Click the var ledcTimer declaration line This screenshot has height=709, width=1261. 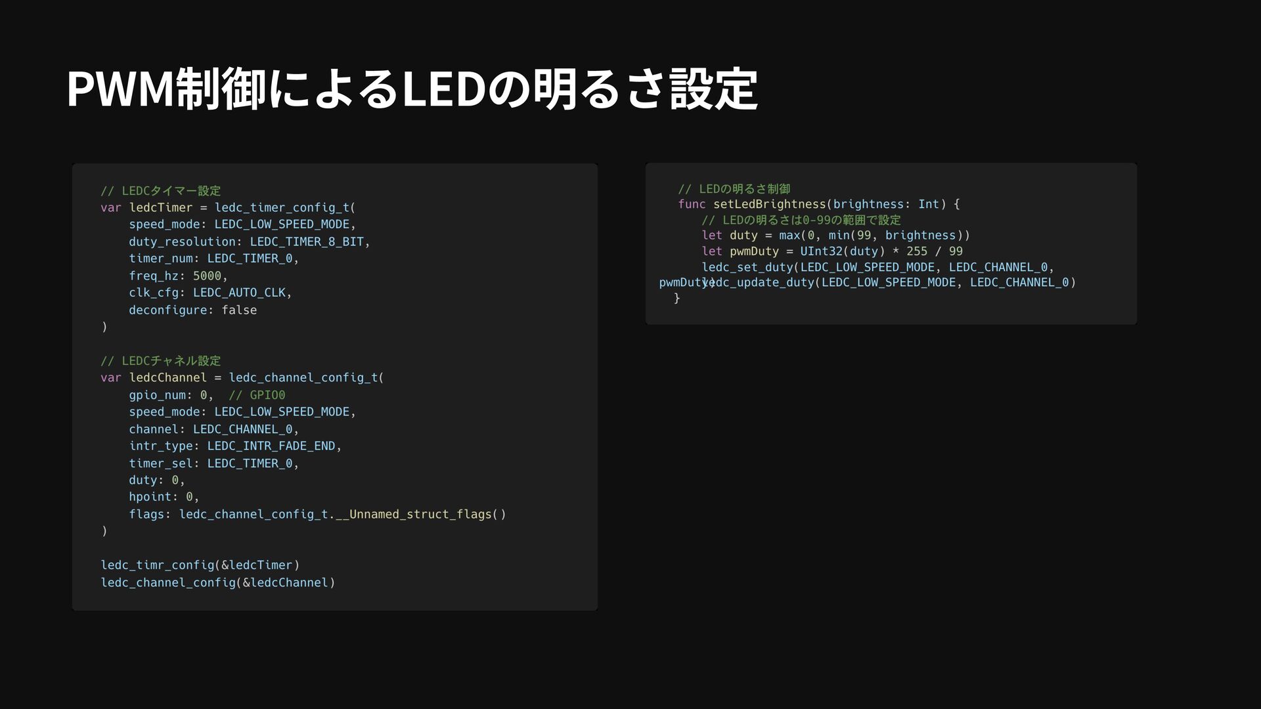click(227, 207)
